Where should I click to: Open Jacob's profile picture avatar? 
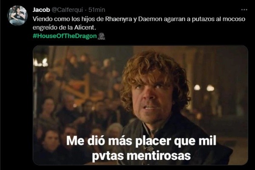point(17,16)
